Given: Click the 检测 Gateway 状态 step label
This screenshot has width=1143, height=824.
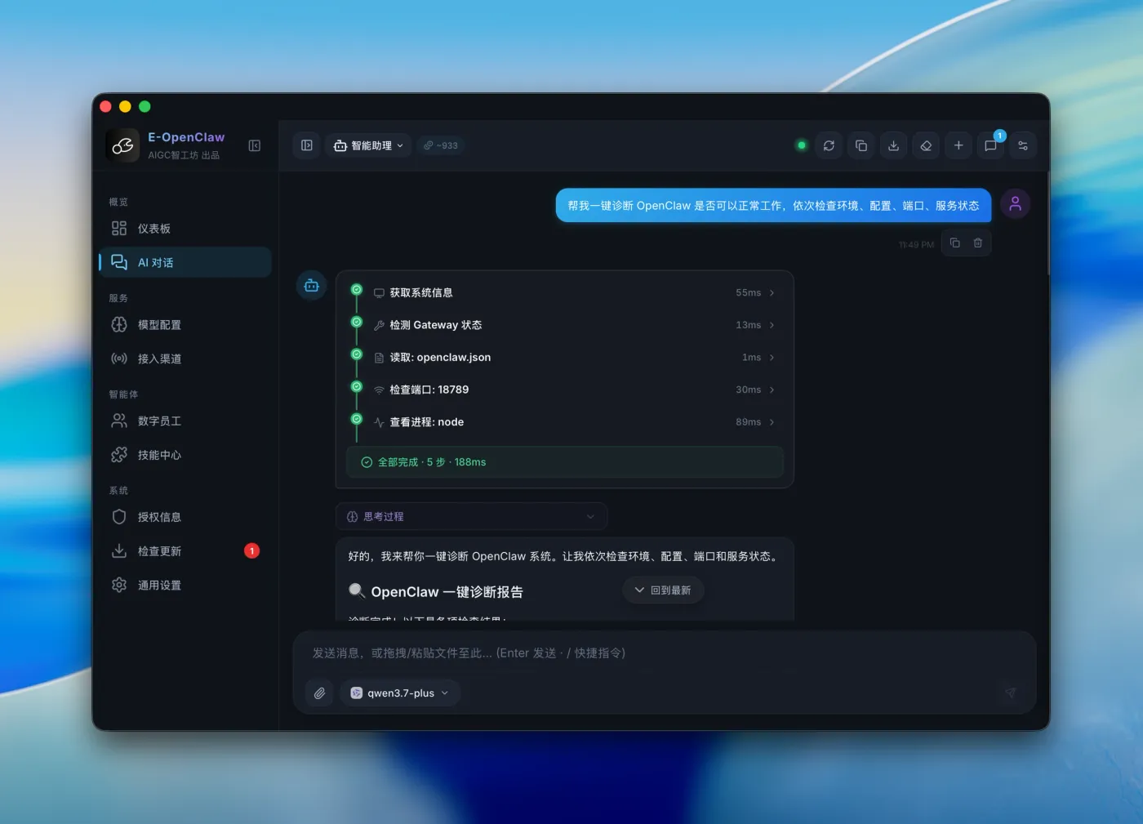Looking at the screenshot, I should click(x=436, y=325).
